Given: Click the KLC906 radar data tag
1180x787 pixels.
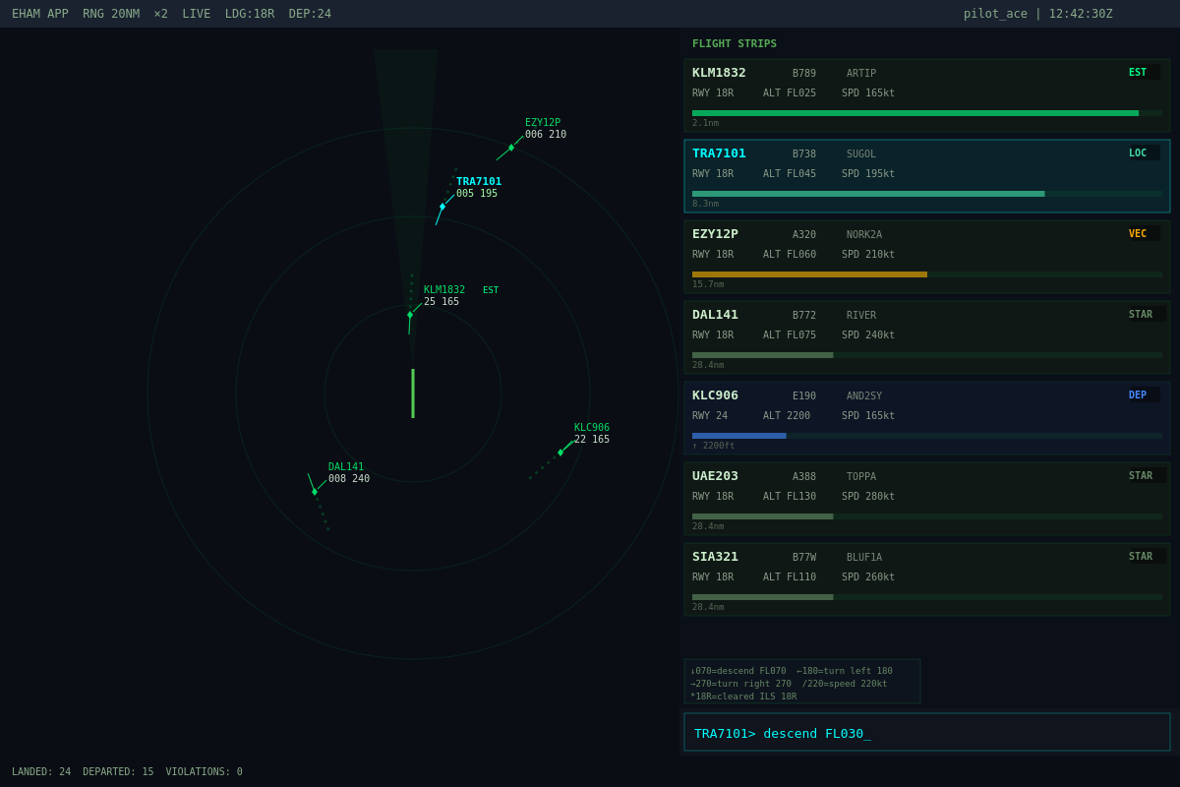Looking at the screenshot, I should [x=592, y=433].
